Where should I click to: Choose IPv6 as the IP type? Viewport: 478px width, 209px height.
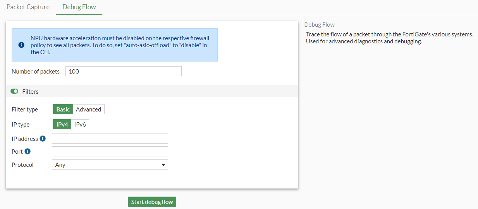point(80,125)
